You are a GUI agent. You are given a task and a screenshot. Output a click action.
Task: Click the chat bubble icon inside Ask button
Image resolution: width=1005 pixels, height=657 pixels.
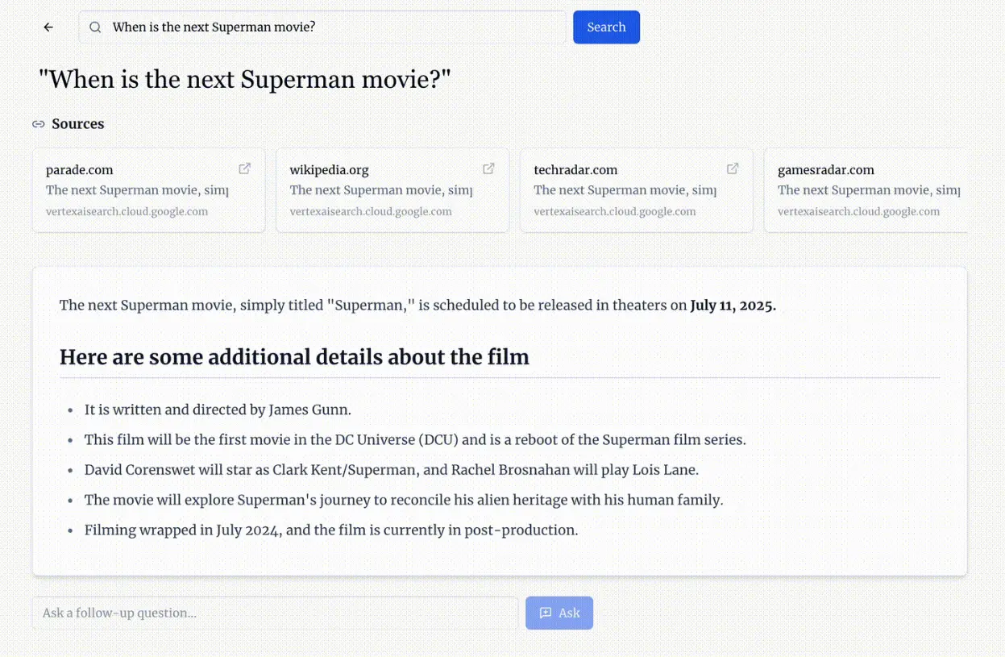coord(544,613)
